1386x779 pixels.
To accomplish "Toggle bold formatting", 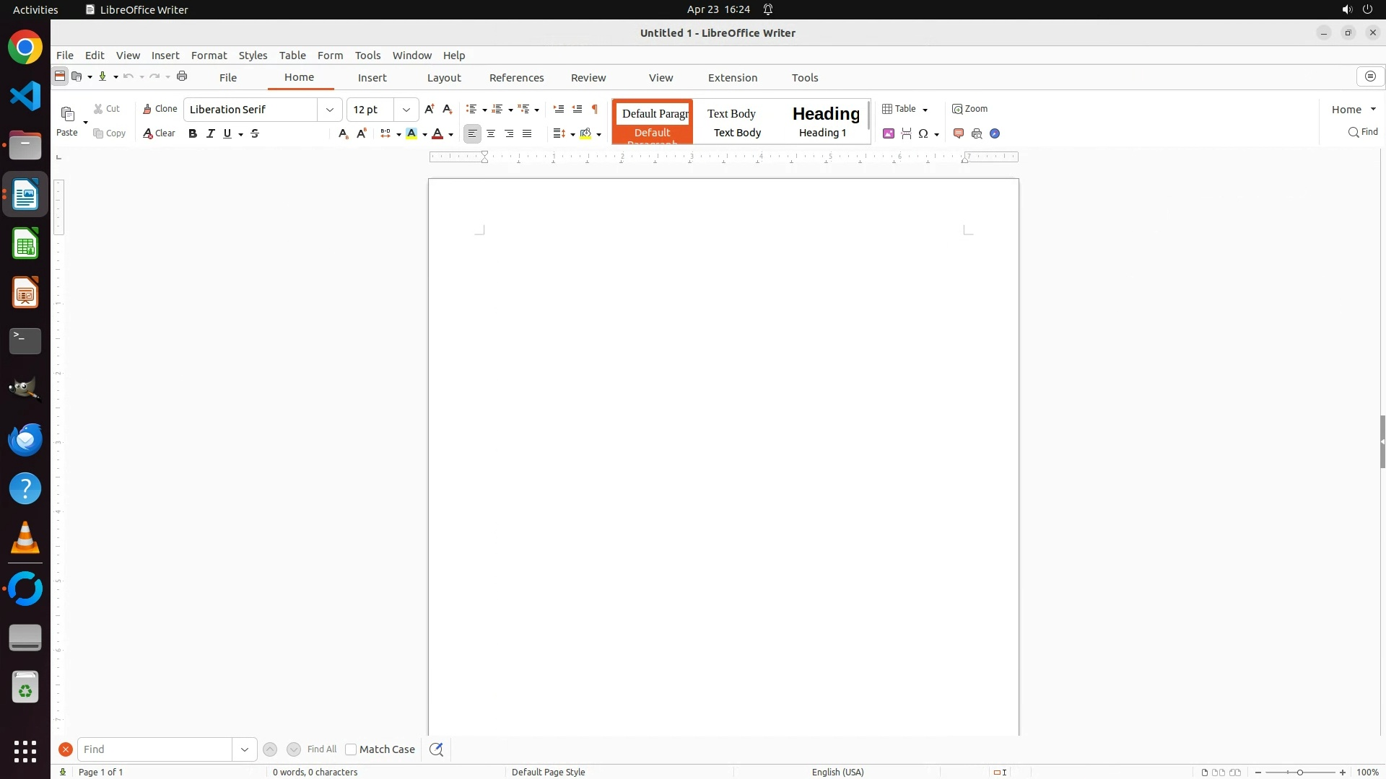I will [193, 133].
